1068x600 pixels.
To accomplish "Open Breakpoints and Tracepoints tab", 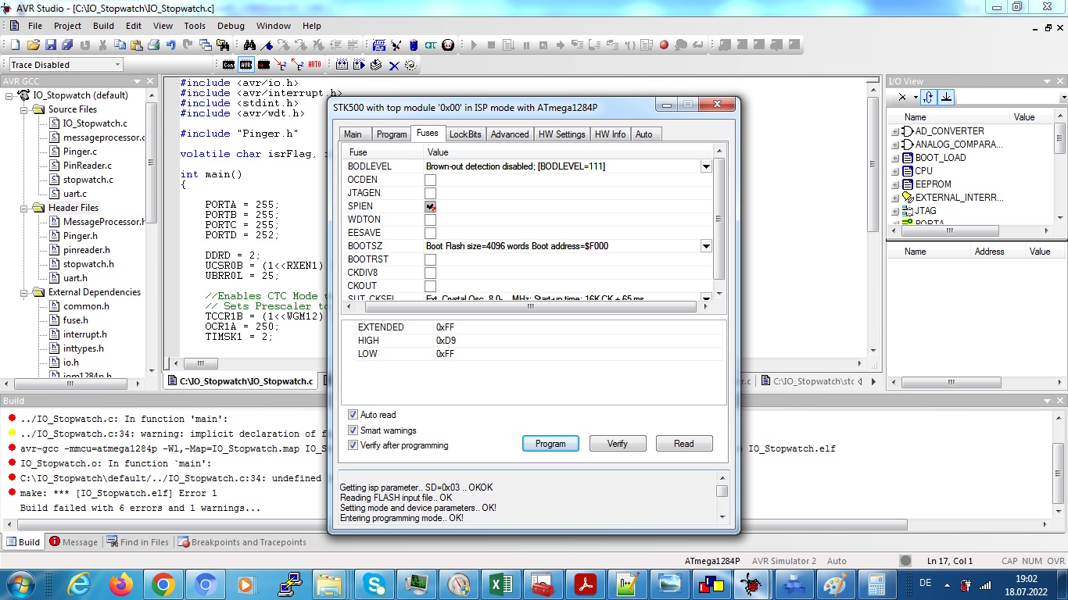I will (x=242, y=542).
